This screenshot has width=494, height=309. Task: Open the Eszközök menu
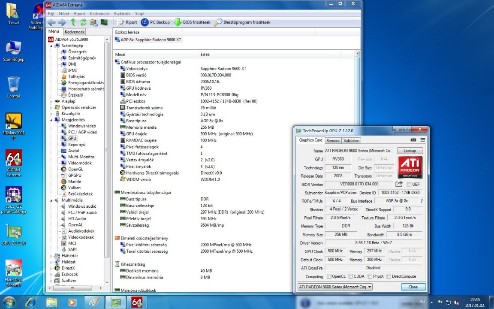point(122,14)
